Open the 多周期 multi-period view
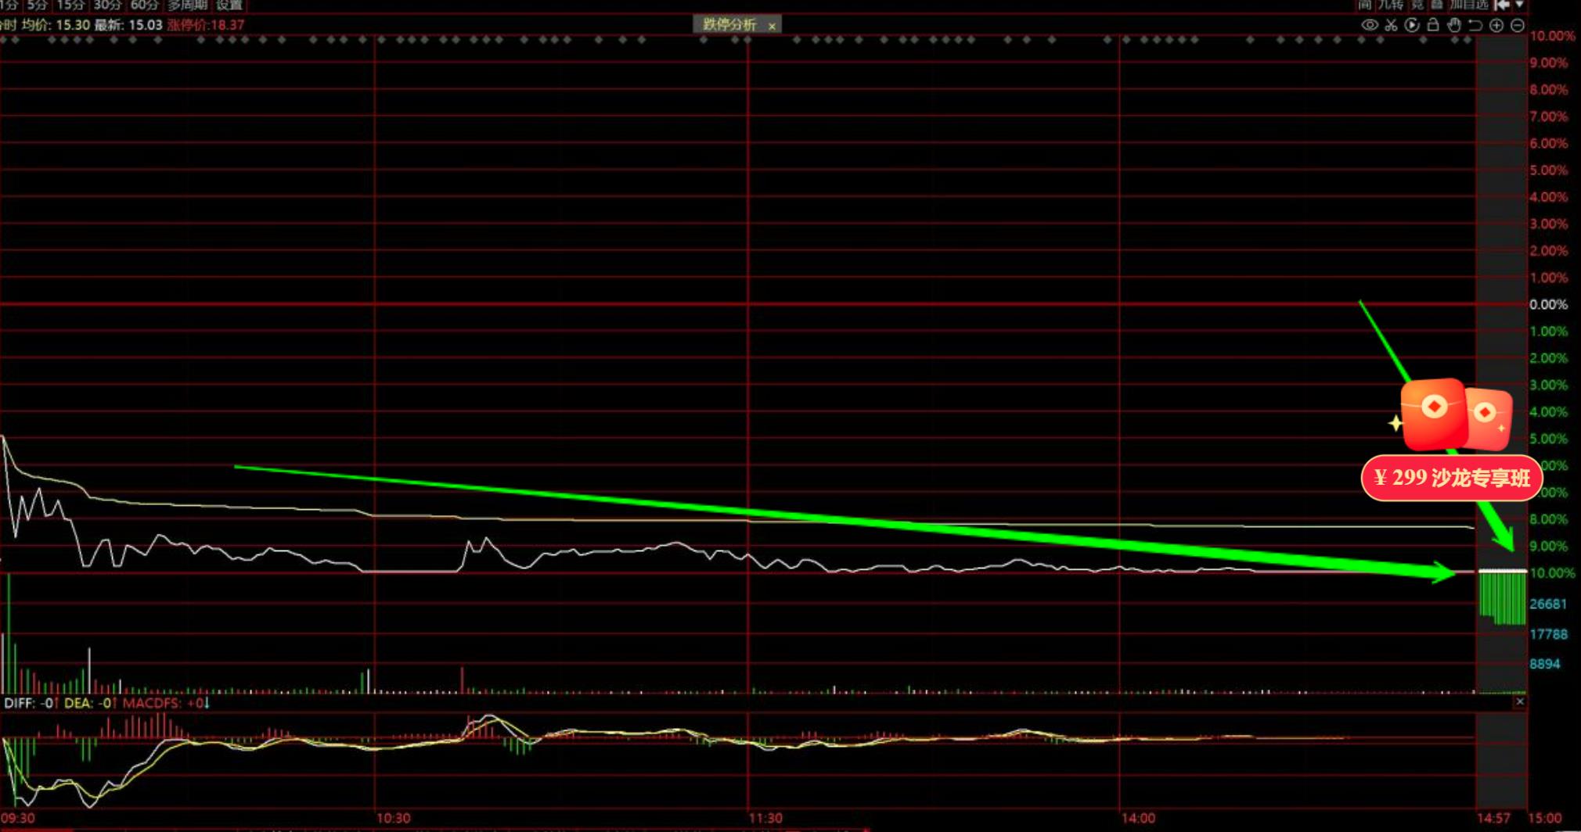 click(187, 5)
